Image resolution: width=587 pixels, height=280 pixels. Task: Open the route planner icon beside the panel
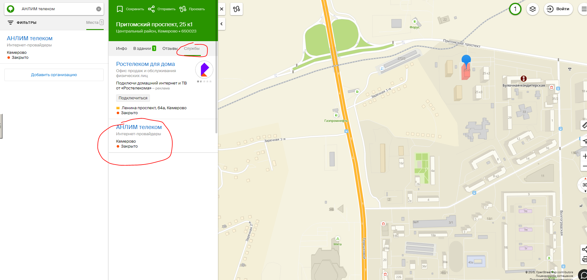pyautogui.click(x=237, y=9)
